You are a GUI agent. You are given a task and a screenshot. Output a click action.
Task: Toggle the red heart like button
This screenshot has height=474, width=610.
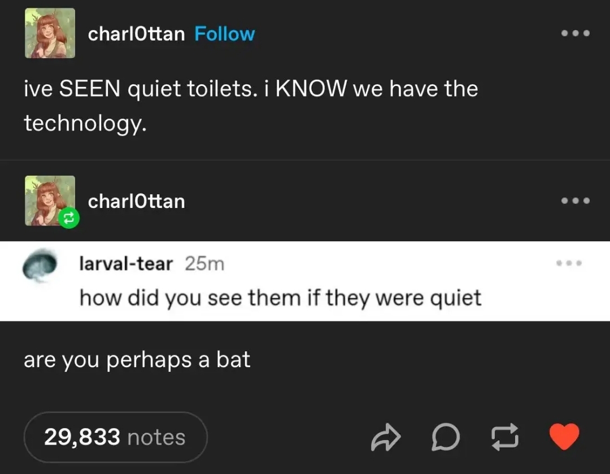[x=564, y=437]
